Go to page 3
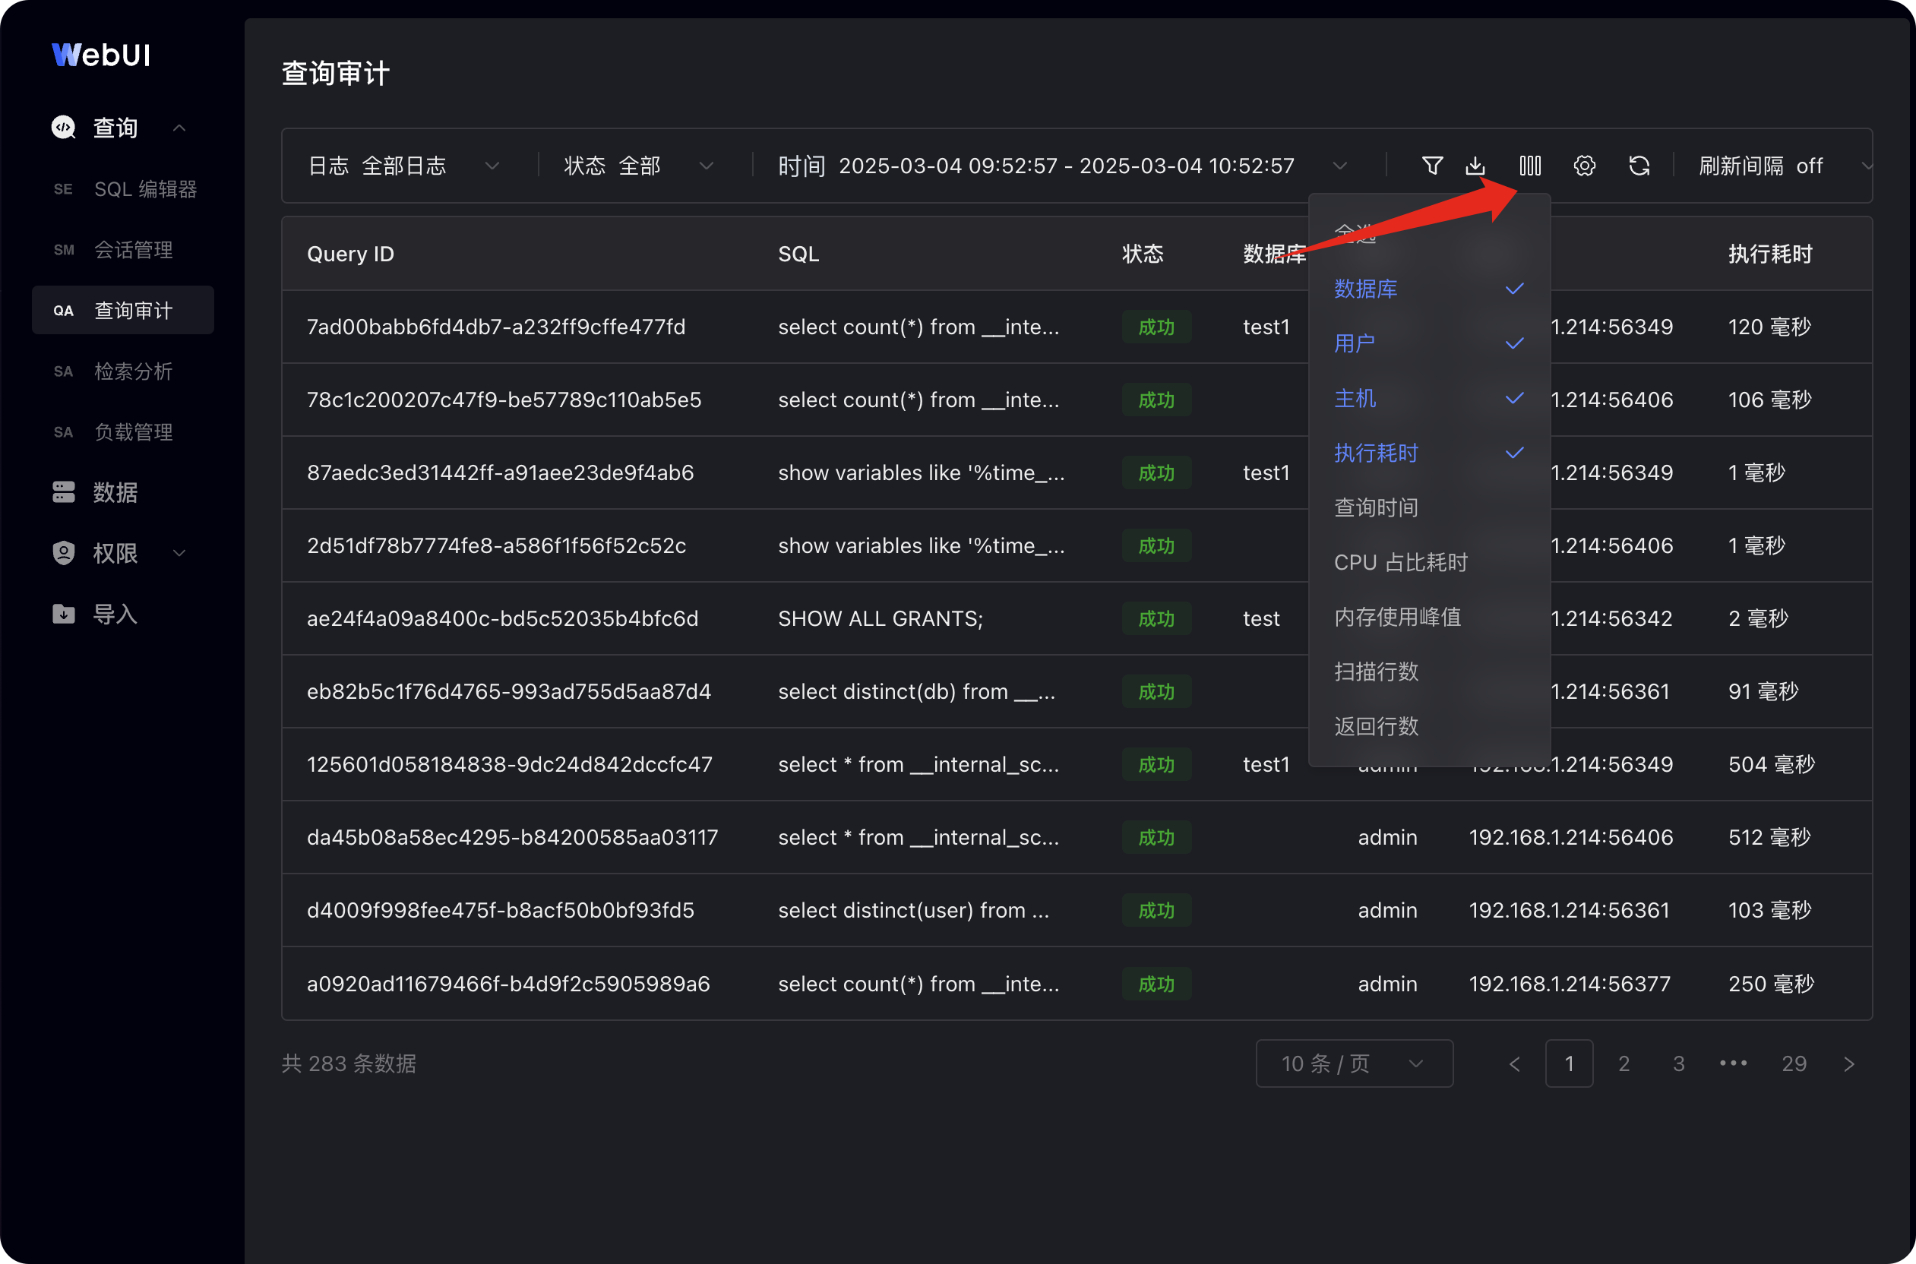Screen dimensions: 1916x1264 pyautogui.click(x=1678, y=1063)
